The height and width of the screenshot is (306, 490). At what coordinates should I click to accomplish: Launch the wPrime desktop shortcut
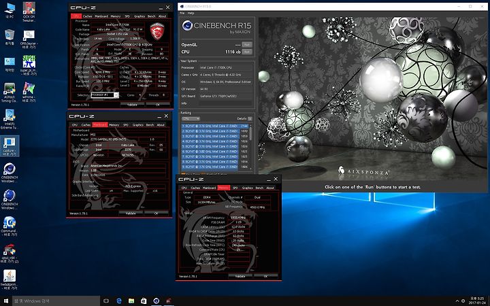pyautogui.click(x=29, y=92)
